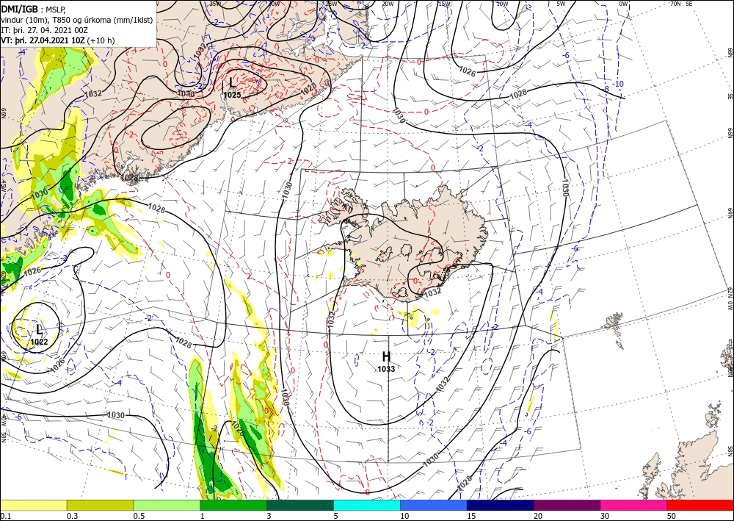Click the light green 0.5–1 legend swatch
Viewport: 734px width, 521px height.
point(167,505)
